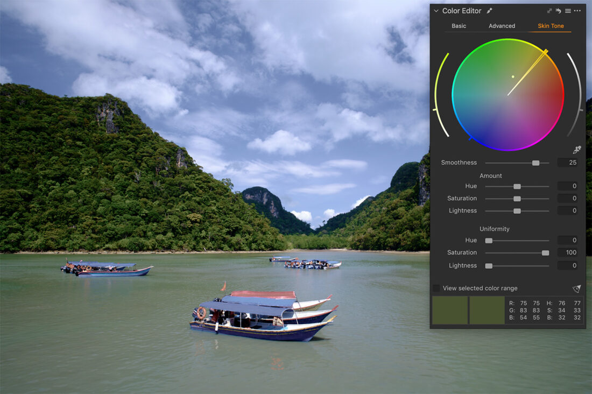592x394 pixels.
Task: Open the Advanced tab
Action: click(x=502, y=25)
